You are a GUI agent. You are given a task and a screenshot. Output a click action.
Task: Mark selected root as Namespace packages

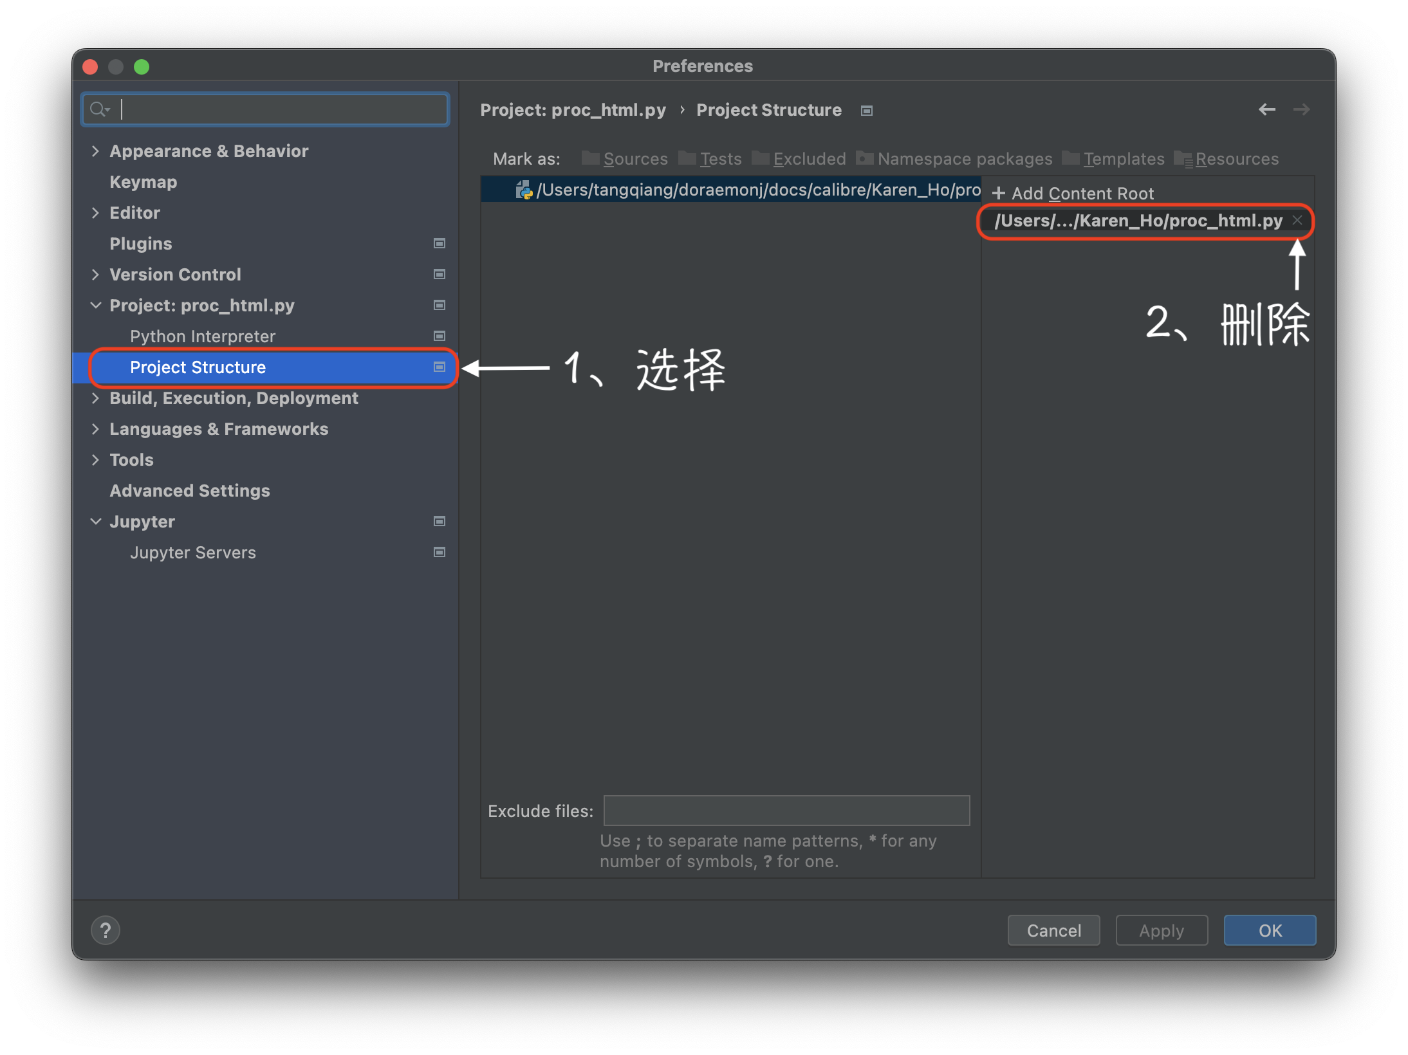tap(964, 159)
